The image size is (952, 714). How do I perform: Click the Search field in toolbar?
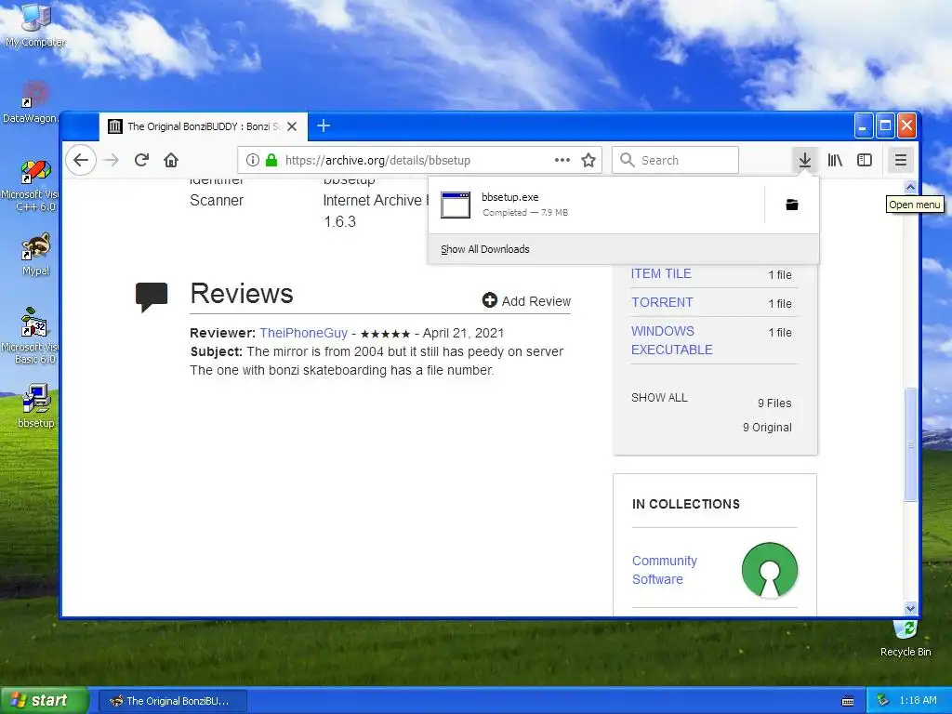click(675, 160)
